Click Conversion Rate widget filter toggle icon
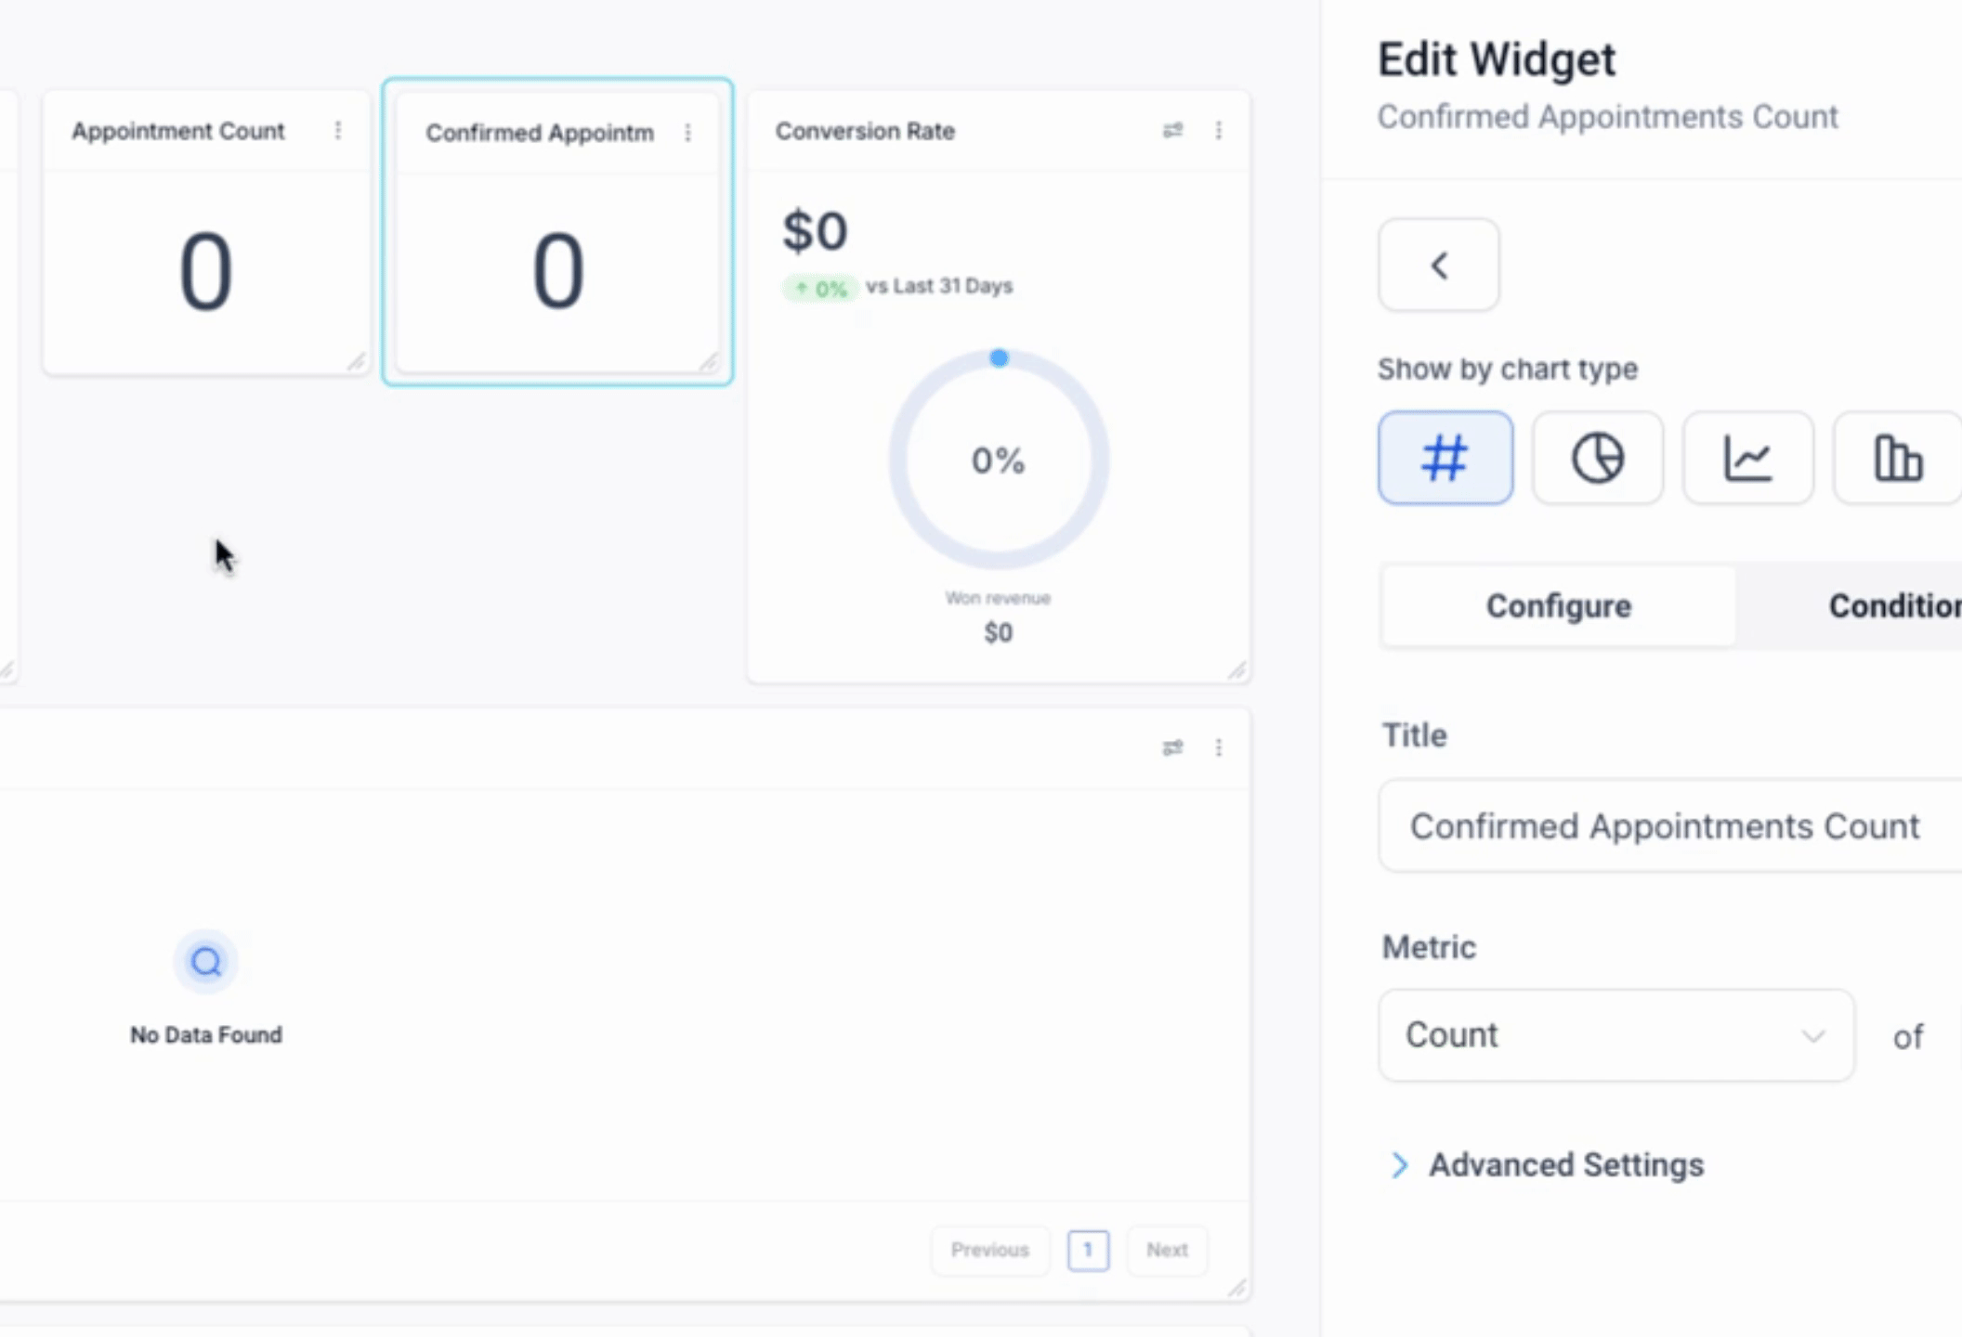The image size is (1962, 1337). click(1172, 131)
